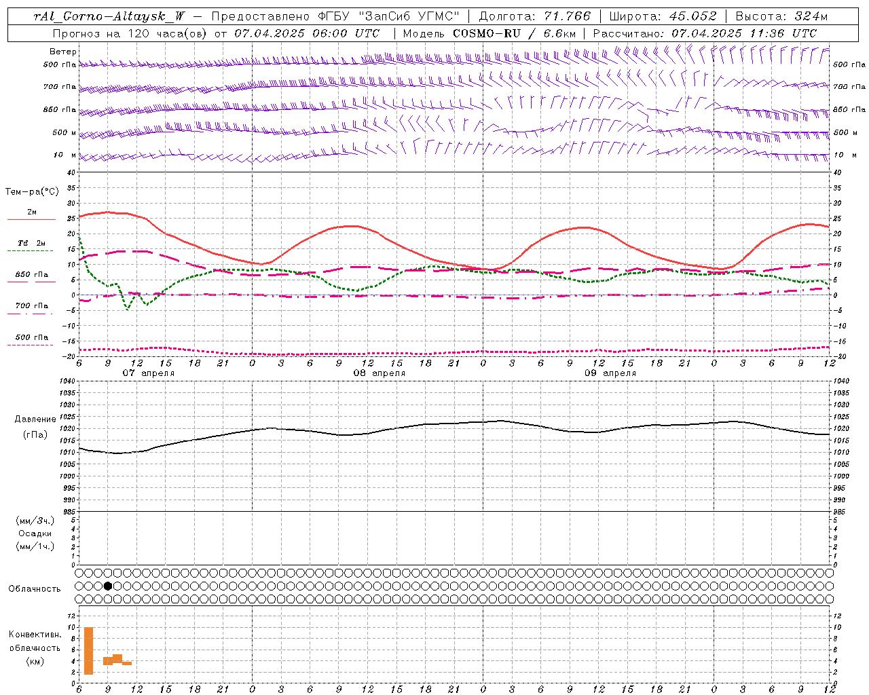Click the "08 апреля" date label

(x=379, y=373)
